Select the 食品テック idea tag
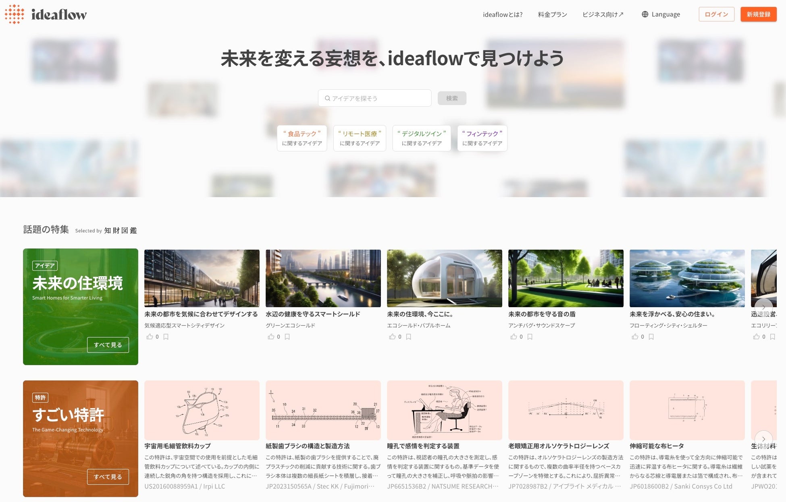The height and width of the screenshot is (502, 786). coord(302,138)
